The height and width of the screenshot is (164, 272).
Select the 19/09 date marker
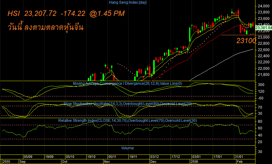[49, 157]
